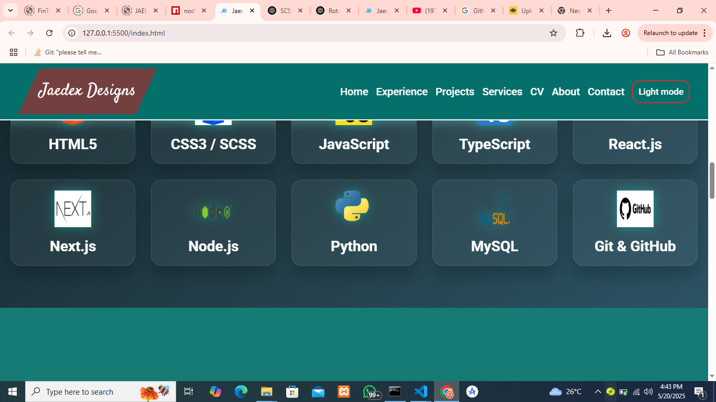Open the Windows Start menu

13,392
